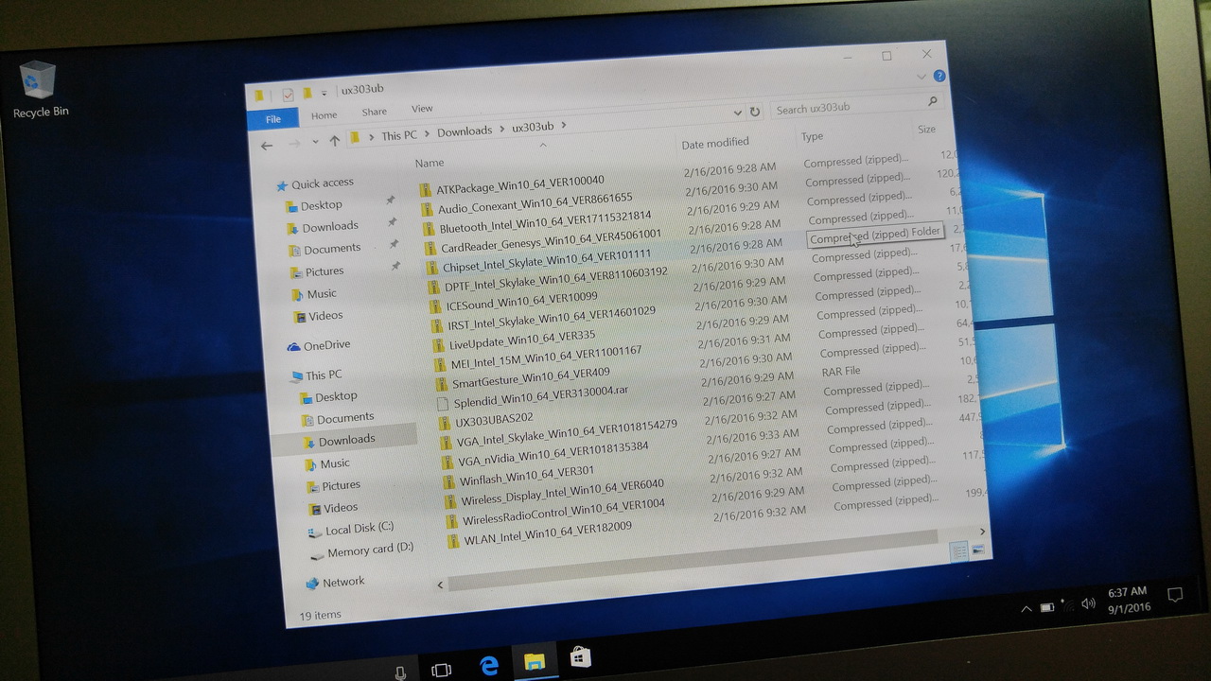Open the File menu tab
Screen dimensions: 1211x681
tap(273, 118)
